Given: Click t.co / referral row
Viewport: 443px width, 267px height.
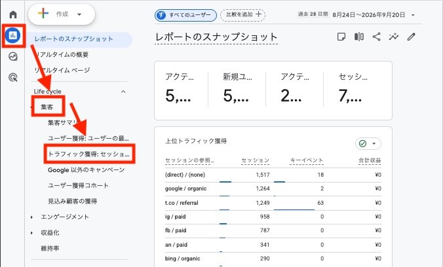Looking at the screenshot, I should [273, 203].
